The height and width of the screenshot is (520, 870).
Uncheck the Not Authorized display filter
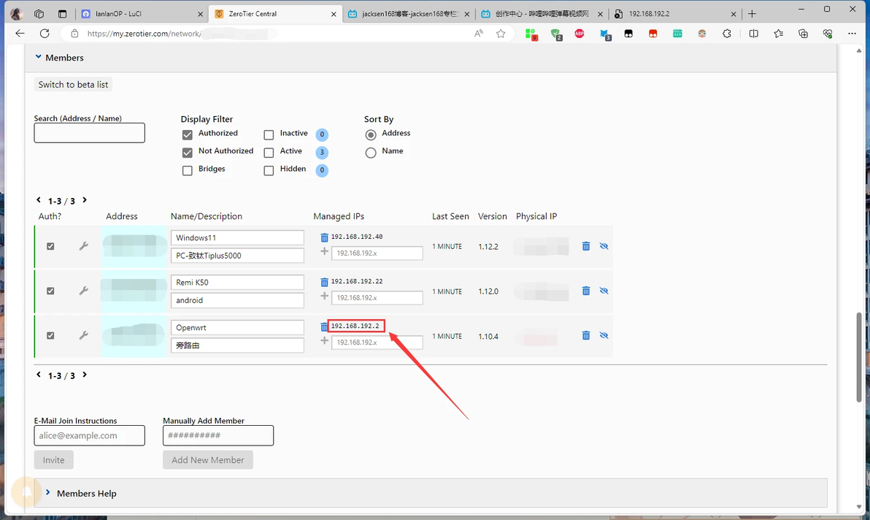pyautogui.click(x=188, y=152)
